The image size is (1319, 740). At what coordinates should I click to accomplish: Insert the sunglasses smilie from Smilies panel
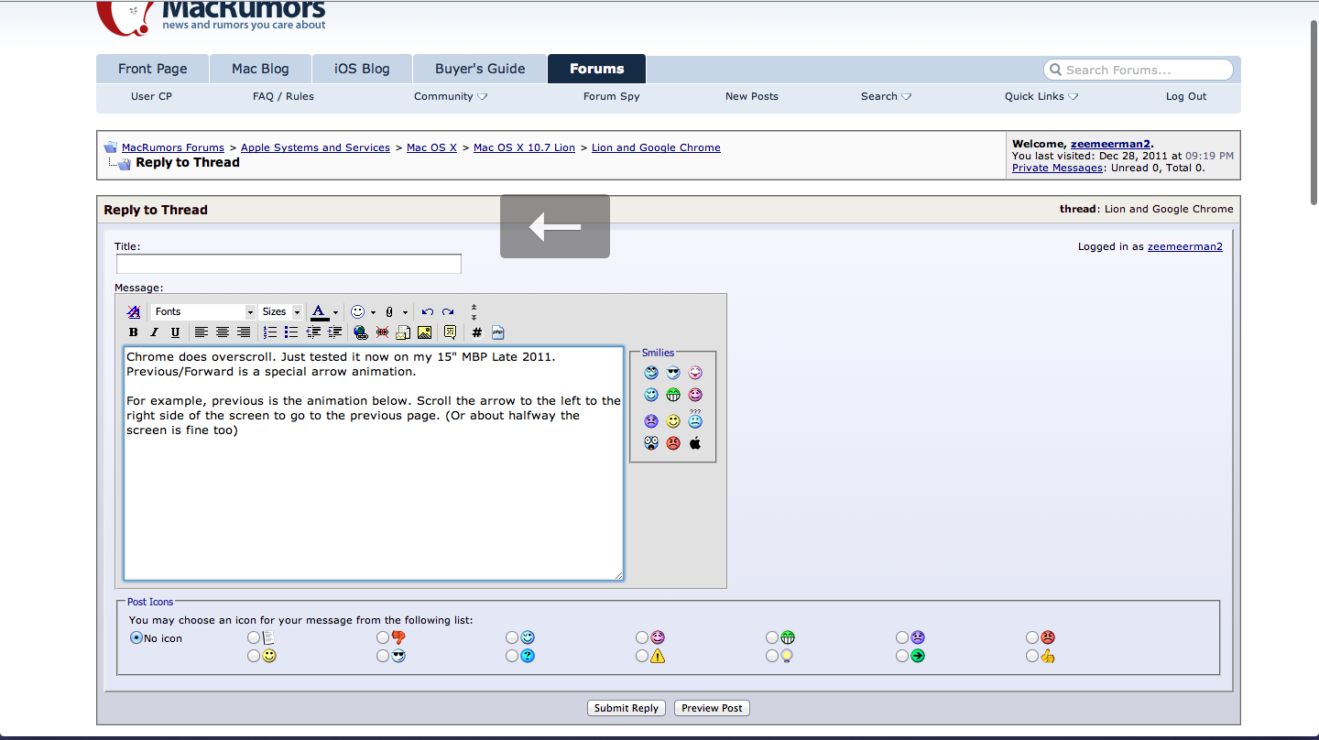coord(673,373)
